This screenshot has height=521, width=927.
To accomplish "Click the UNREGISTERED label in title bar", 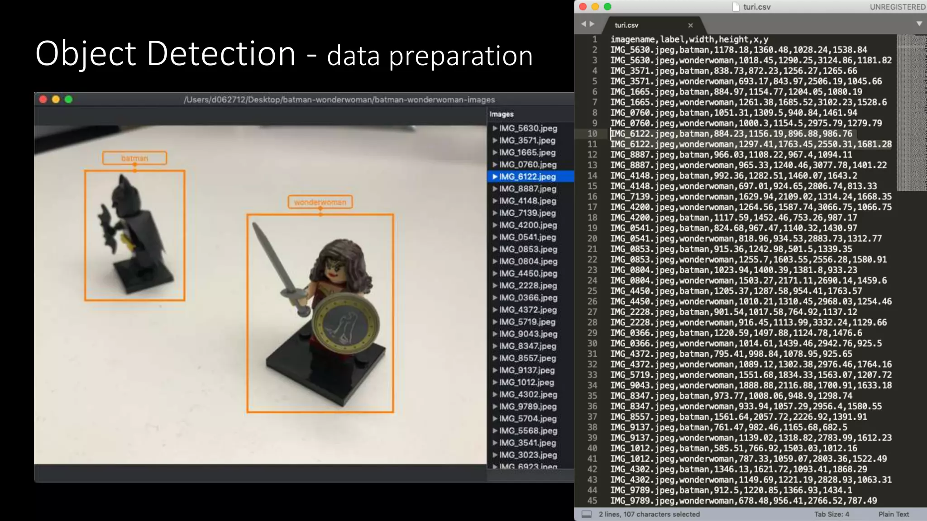I will pyautogui.click(x=898, y=7).
